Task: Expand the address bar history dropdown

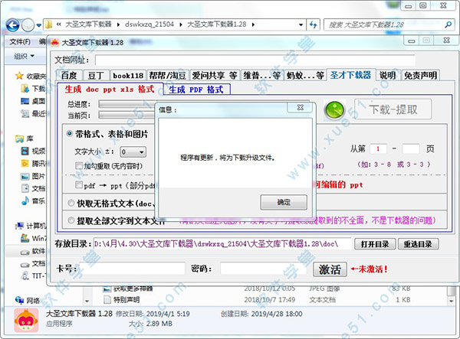Action: [301, 25]
